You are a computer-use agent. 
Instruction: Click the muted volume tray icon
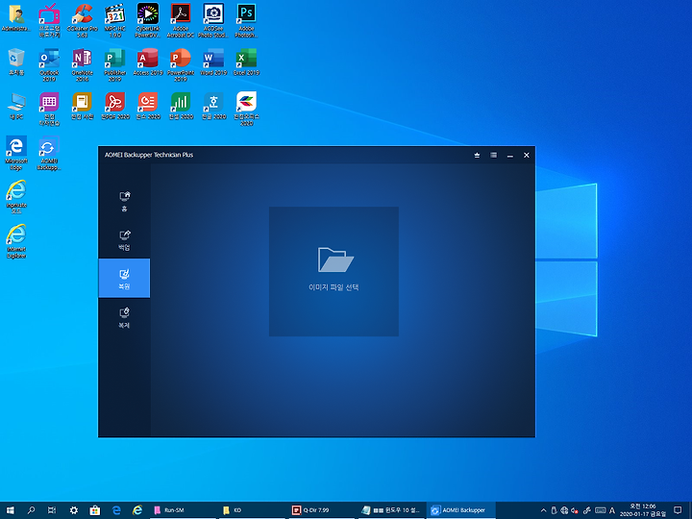click(575, 510)
